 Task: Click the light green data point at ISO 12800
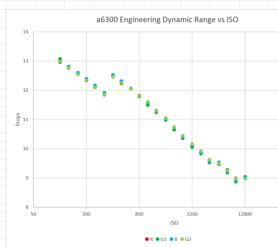click(x=245, y=179)
